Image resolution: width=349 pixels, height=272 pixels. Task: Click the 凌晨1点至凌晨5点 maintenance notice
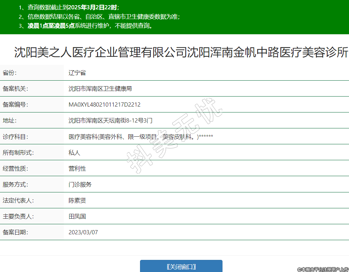click(51, 26)
